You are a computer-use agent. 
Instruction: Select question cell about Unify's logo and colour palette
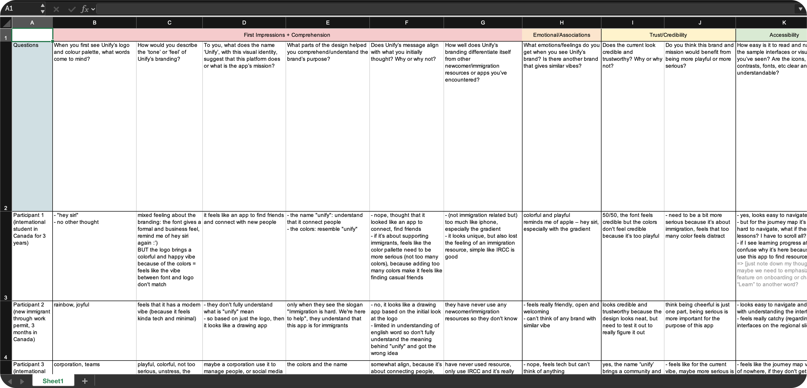pyautogui.click(x=95, y=126)
